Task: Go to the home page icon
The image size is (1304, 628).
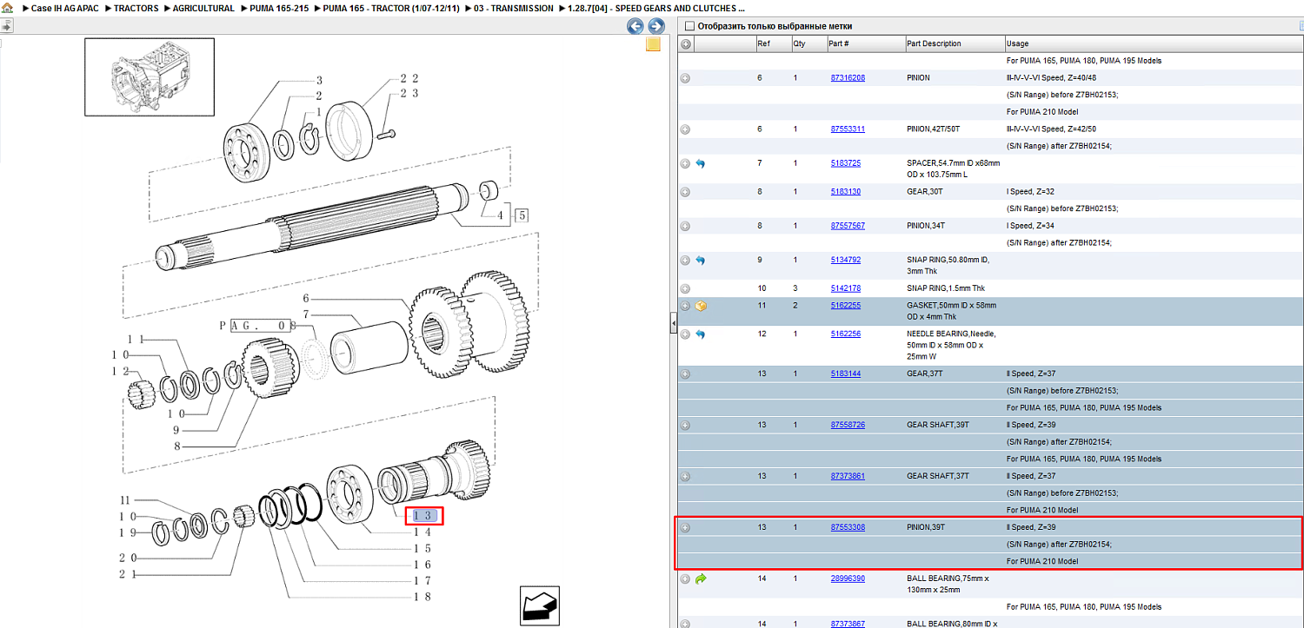Action: [7, 8]
